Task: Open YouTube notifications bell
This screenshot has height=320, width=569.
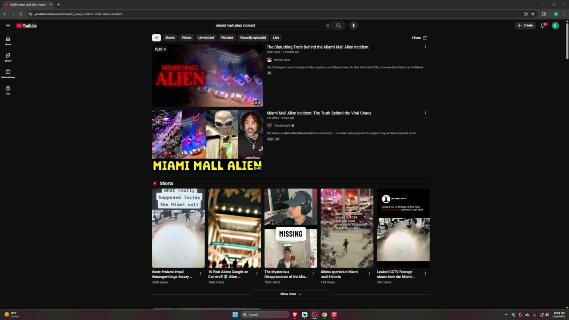Action: 543,25
